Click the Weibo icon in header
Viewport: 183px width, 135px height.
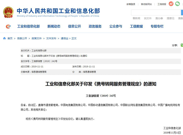click(171, 4)
